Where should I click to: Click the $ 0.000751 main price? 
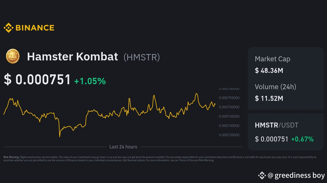click(37, 79)
